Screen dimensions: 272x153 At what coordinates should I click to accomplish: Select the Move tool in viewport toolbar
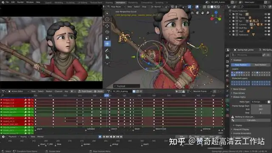pyautogui.click(x=107, y=26)
